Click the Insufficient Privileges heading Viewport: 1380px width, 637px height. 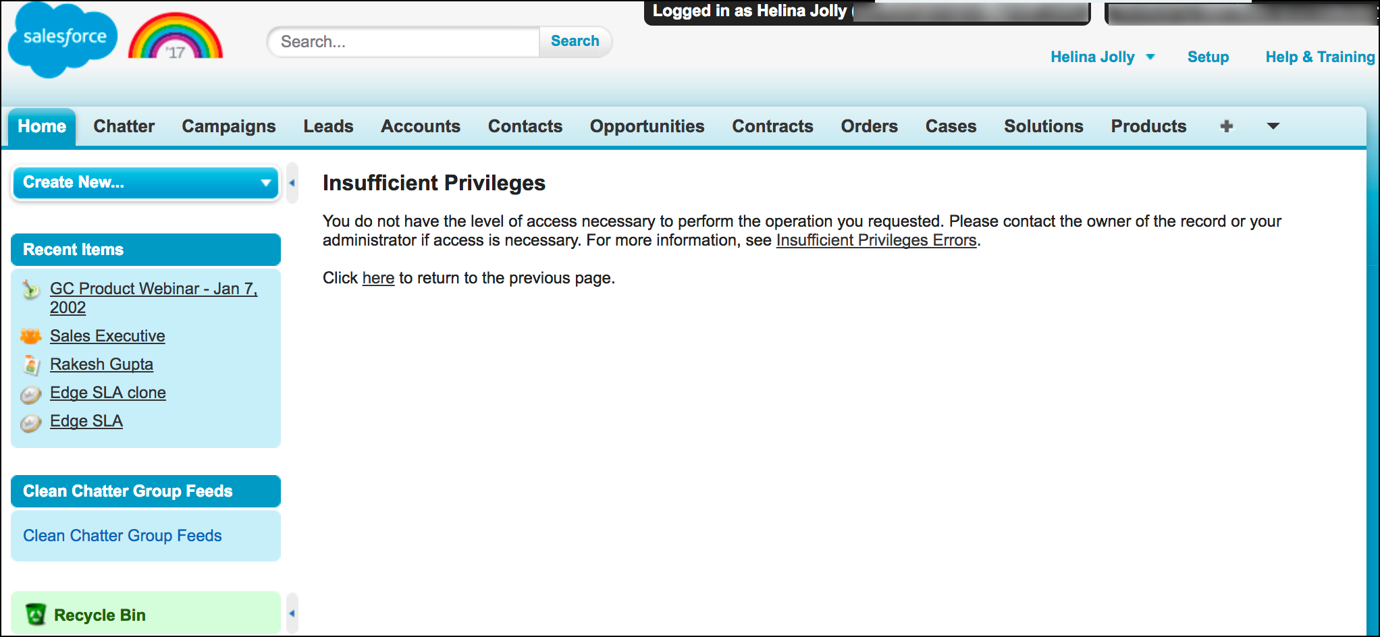[x=434, y=183]
